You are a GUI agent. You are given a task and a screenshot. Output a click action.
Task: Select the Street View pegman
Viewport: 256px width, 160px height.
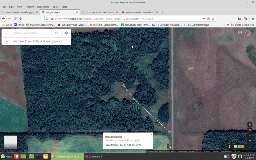pos(230,146)
